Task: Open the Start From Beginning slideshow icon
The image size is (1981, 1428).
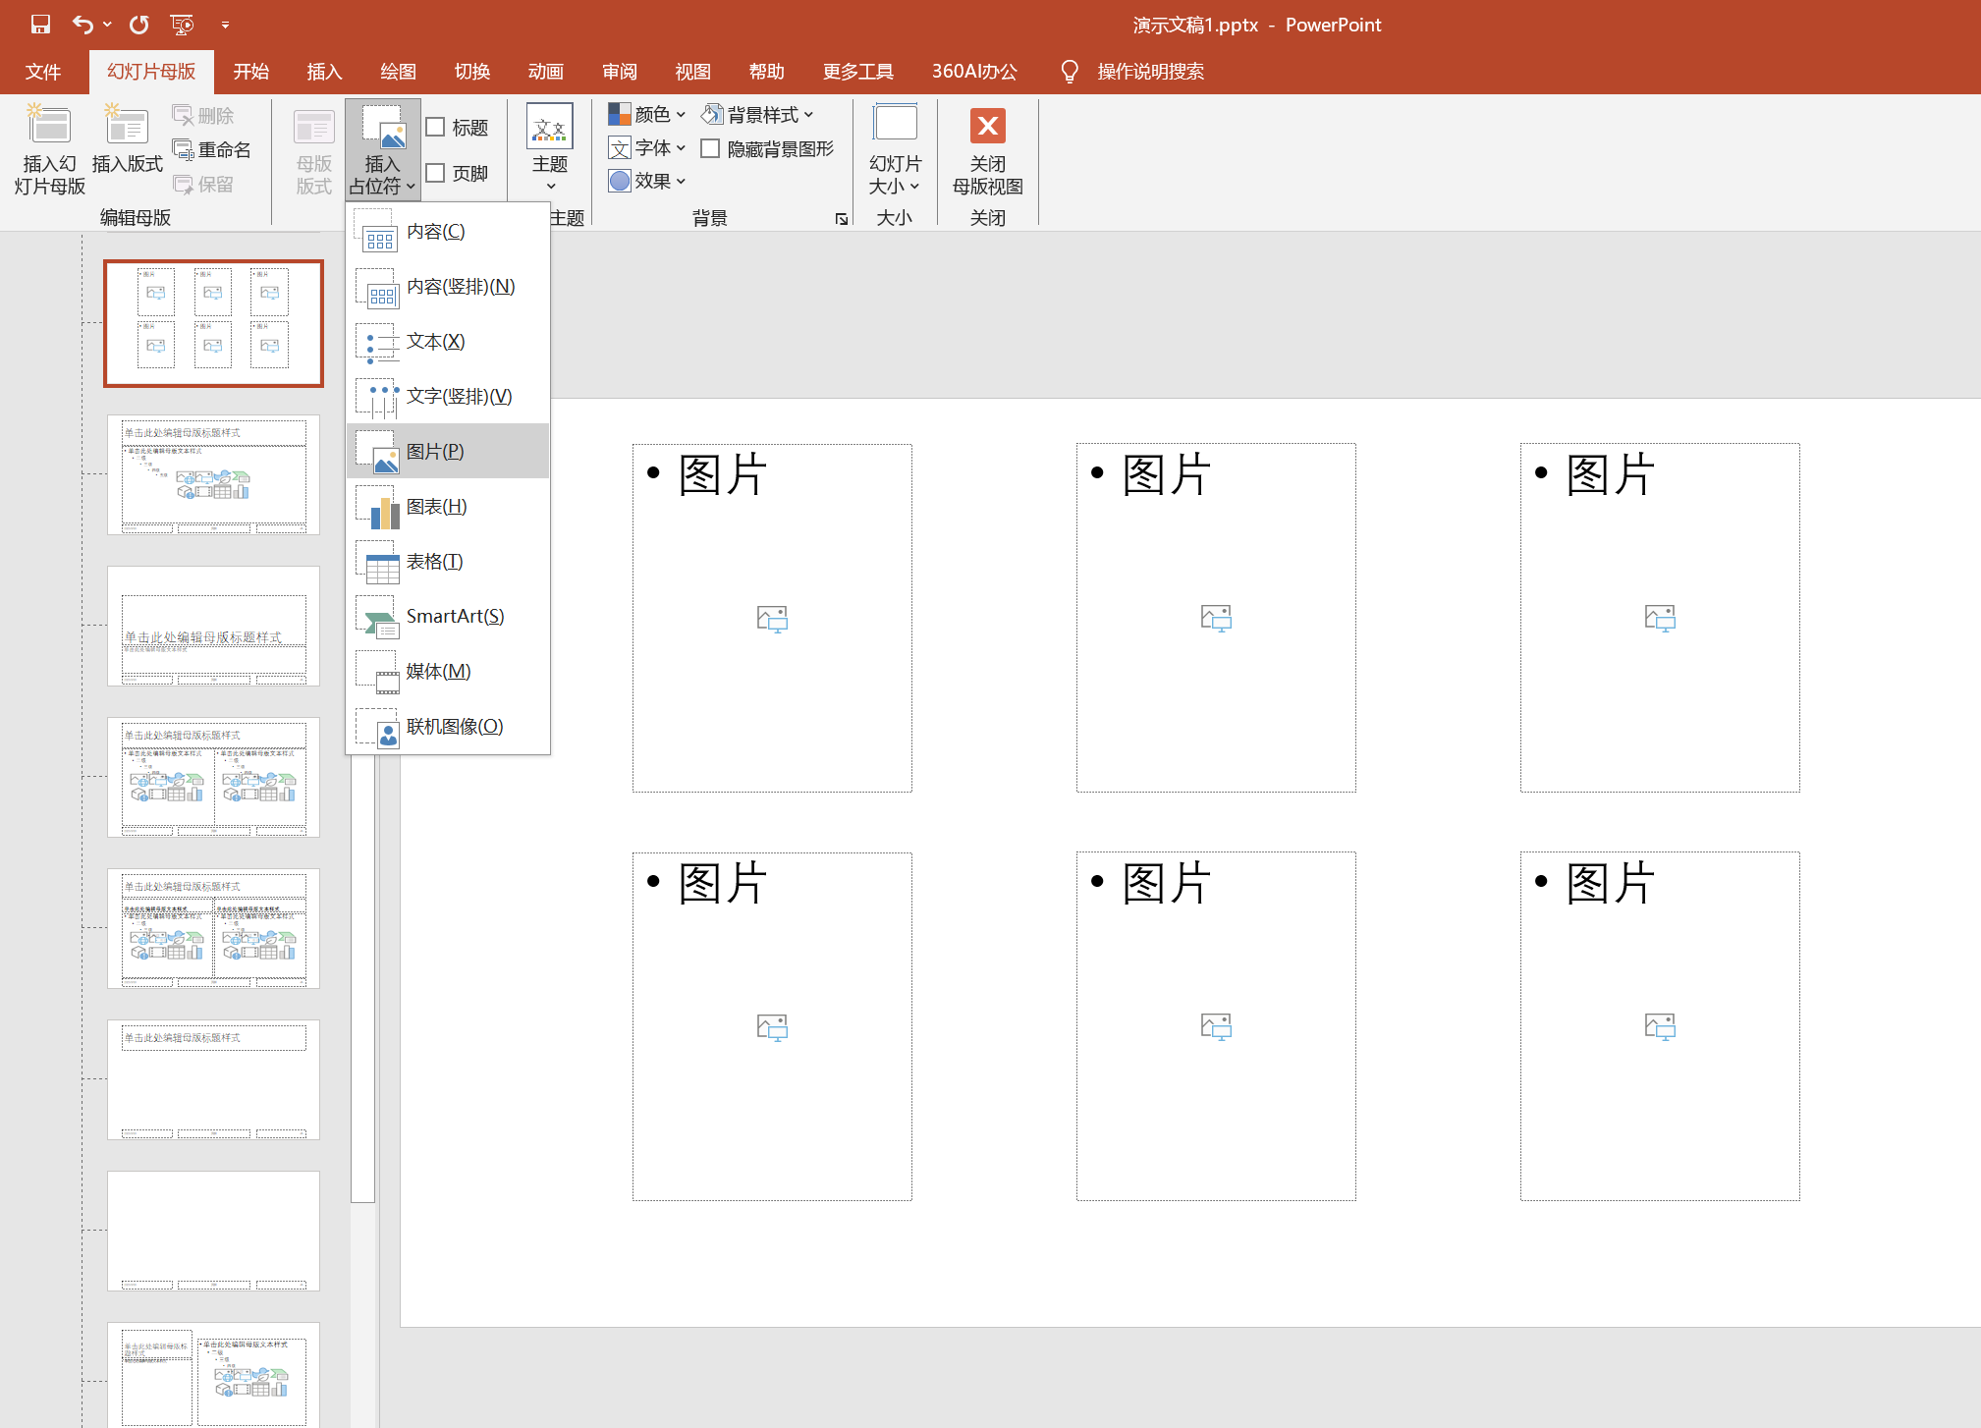Action: pyautogui.click(x=182, y=25)
